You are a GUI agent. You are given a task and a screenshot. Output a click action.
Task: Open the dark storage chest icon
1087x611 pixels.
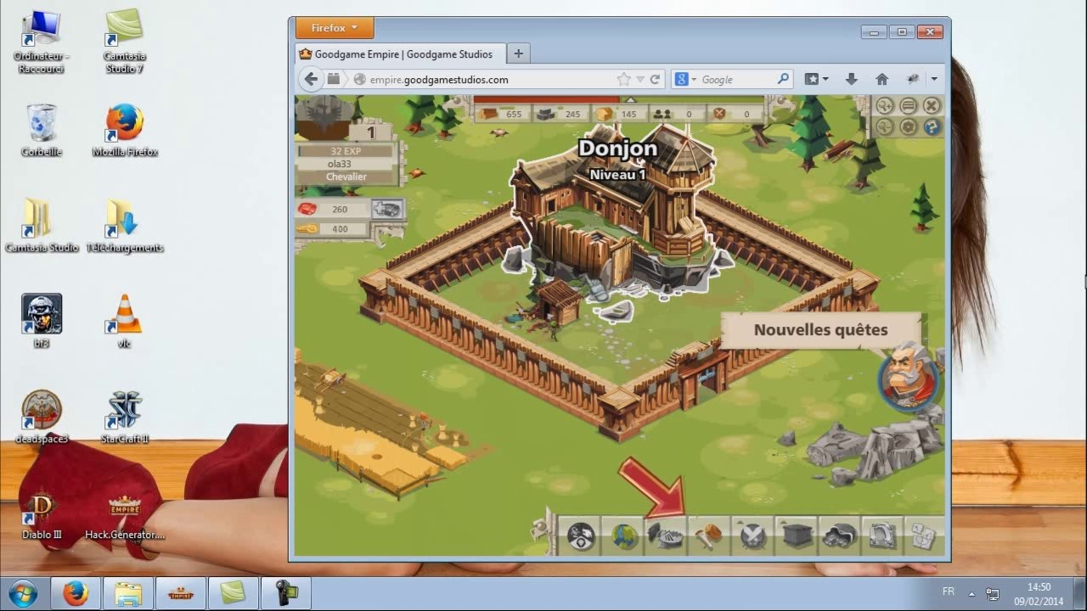[797, 536]
